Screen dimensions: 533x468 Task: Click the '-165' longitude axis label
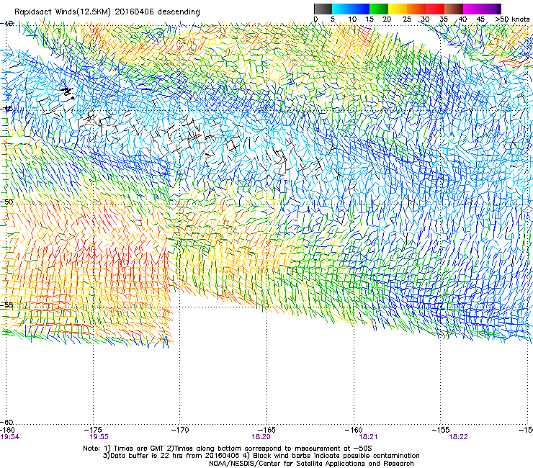(x=266, y=430)
